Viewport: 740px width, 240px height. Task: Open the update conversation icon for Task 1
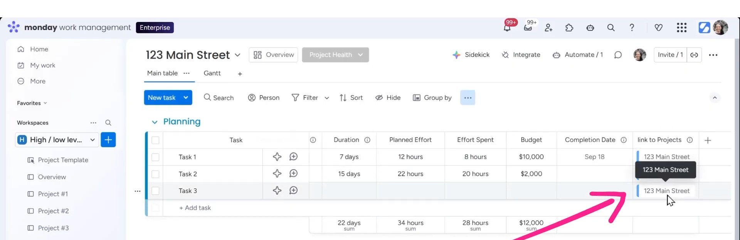[x=293, y=157]
